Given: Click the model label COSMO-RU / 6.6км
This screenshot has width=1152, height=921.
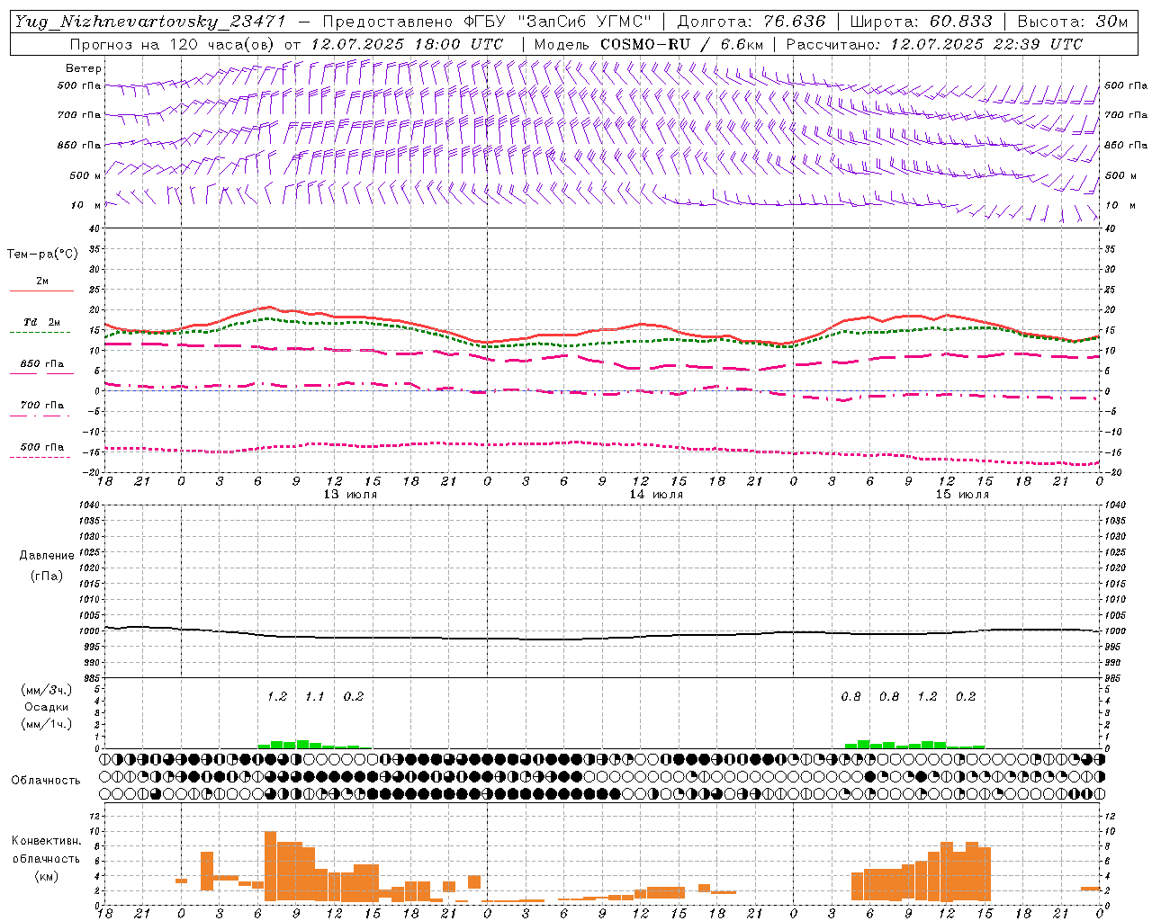Looking at the screenshot, I should pos(681,44).
